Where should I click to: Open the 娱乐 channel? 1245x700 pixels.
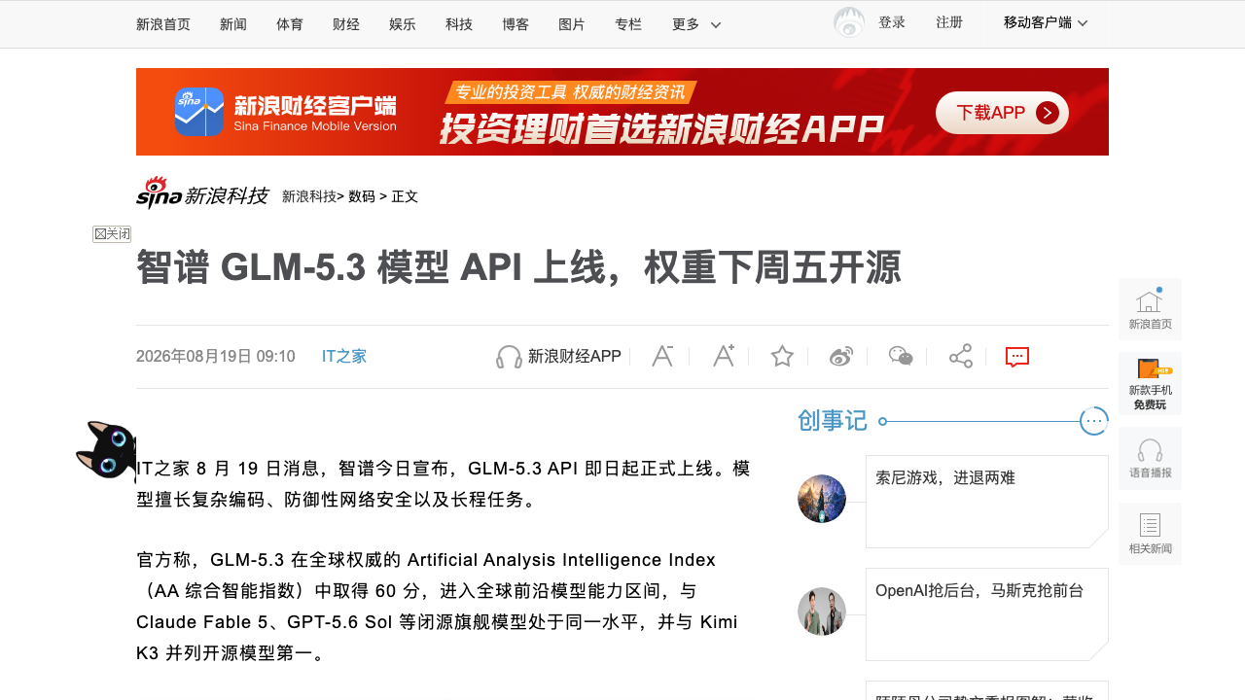(403, 24)
